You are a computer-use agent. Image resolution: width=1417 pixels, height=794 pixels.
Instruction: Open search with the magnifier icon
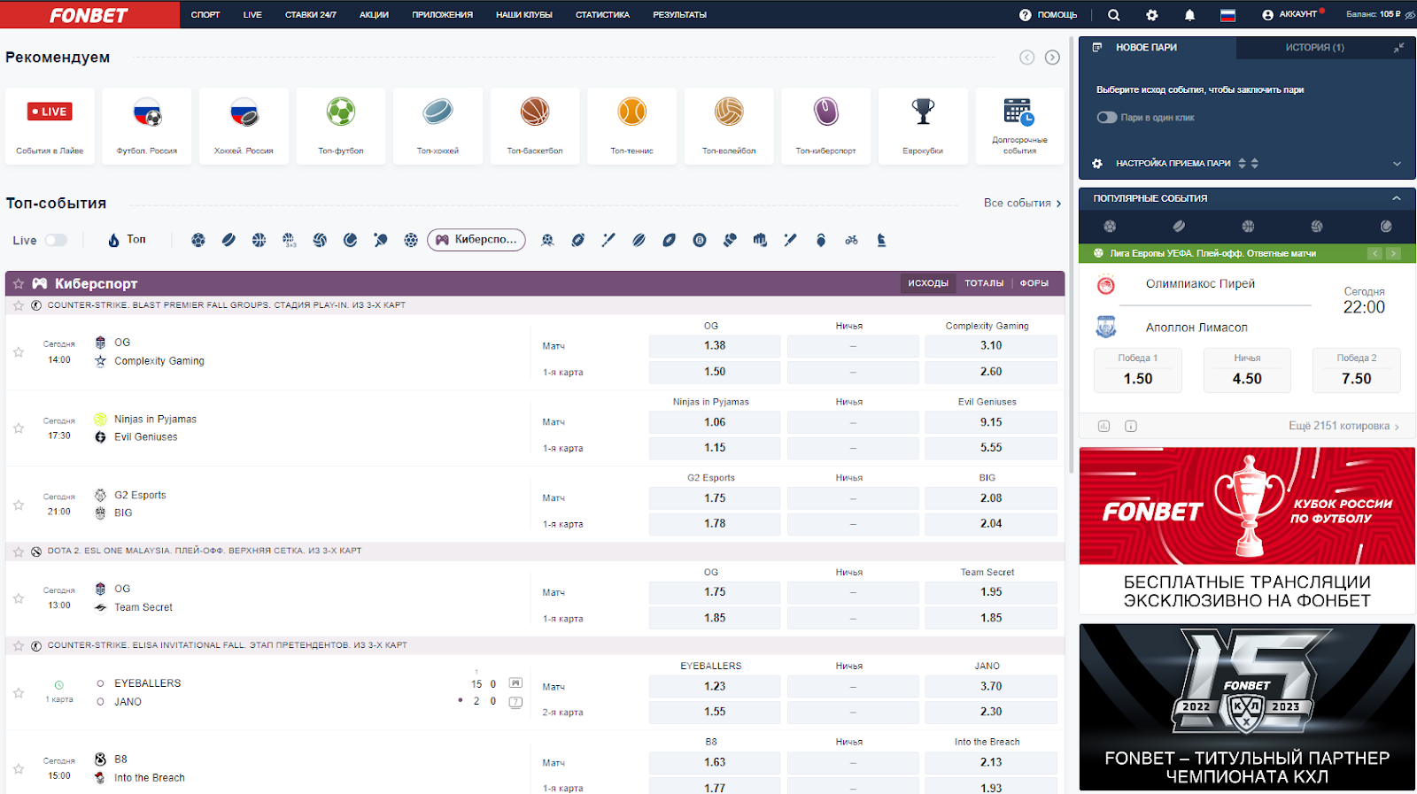pos(1114,15)
